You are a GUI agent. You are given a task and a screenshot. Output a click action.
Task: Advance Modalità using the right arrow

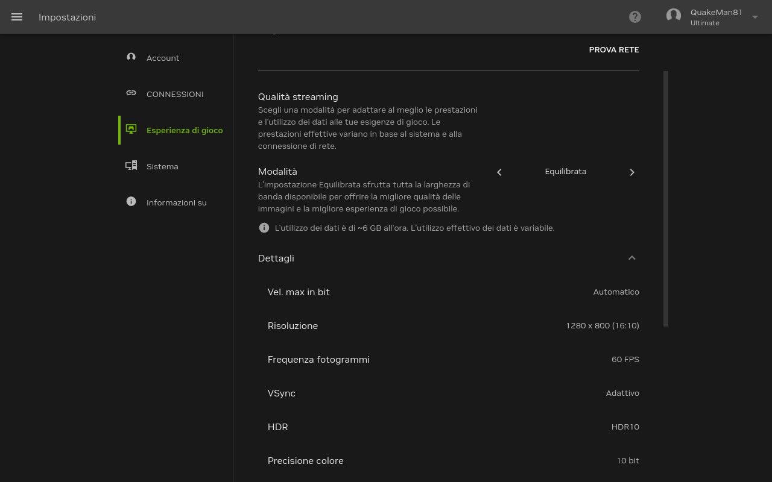(x=632, y=172)
